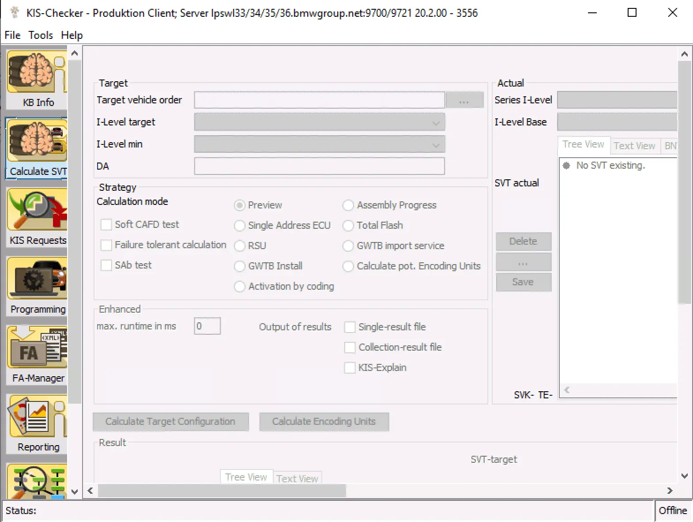
Task: Select Total Flash mode
Action: 348,226
